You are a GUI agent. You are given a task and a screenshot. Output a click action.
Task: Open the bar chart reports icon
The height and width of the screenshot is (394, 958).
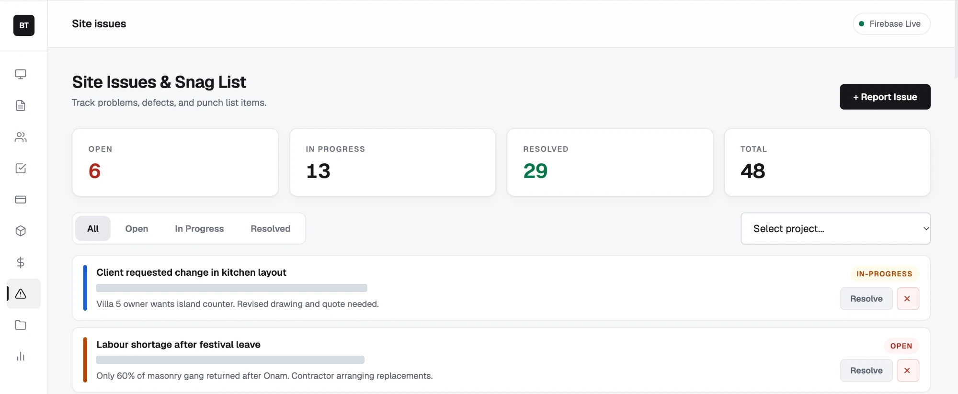21,356
